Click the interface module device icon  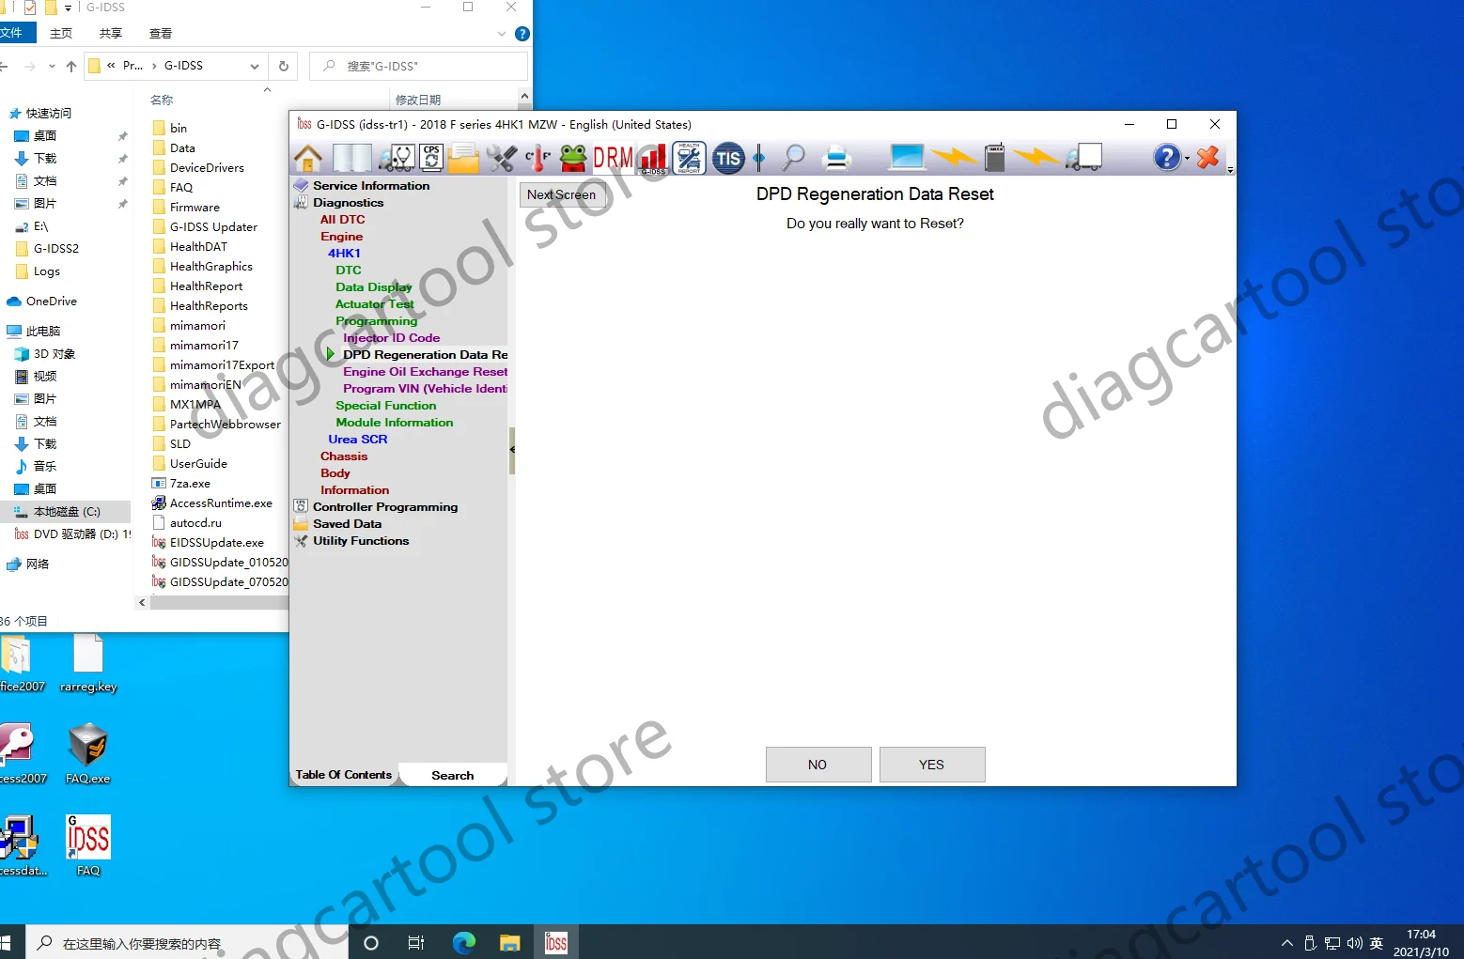[x=995, y=158]
